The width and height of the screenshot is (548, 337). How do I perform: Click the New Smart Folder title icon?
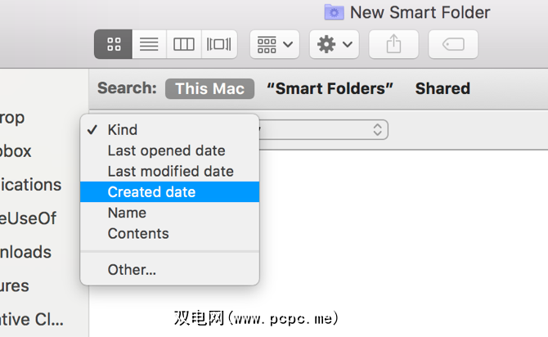pyautogui.click(x=334, y=12)
